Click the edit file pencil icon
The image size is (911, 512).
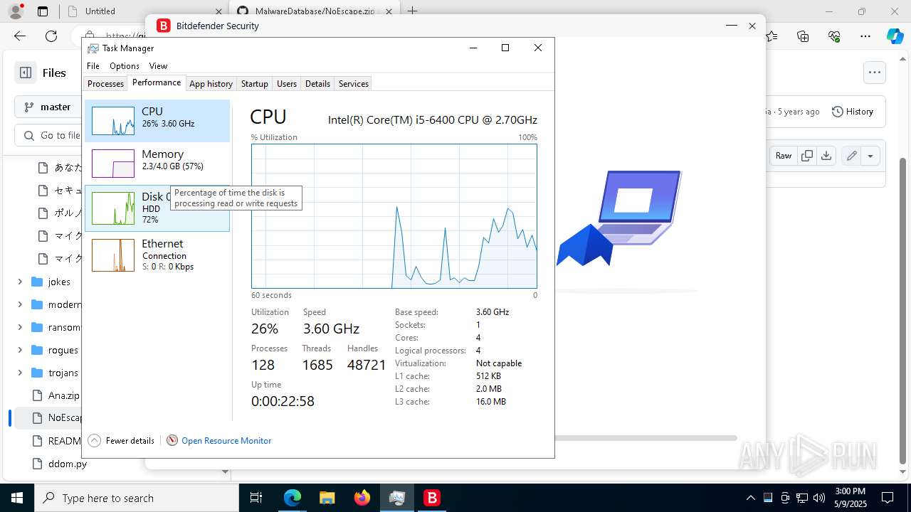pos(851,156)
